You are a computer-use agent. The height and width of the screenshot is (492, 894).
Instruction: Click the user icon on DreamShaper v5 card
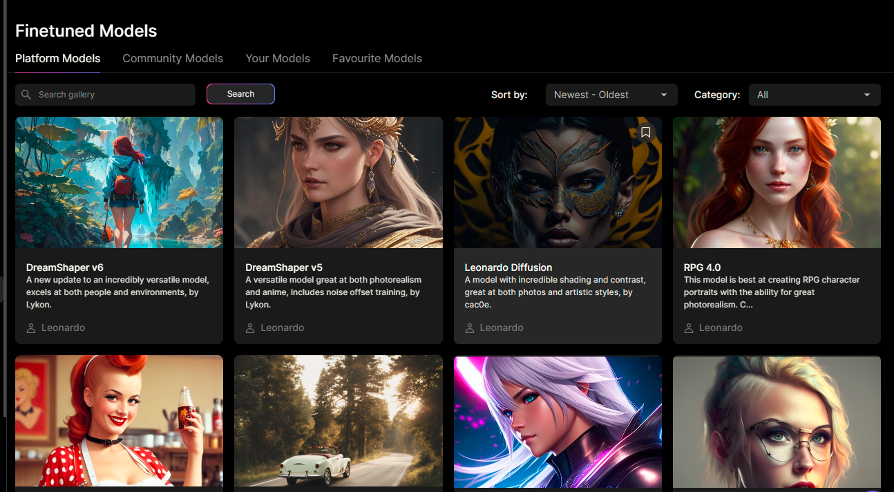(250, 328)
